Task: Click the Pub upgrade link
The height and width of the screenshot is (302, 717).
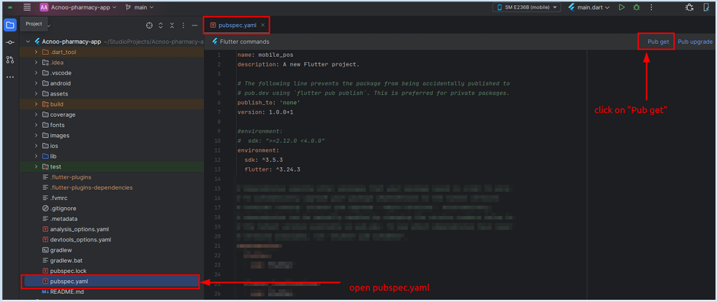Action: [x=694, y=42]
